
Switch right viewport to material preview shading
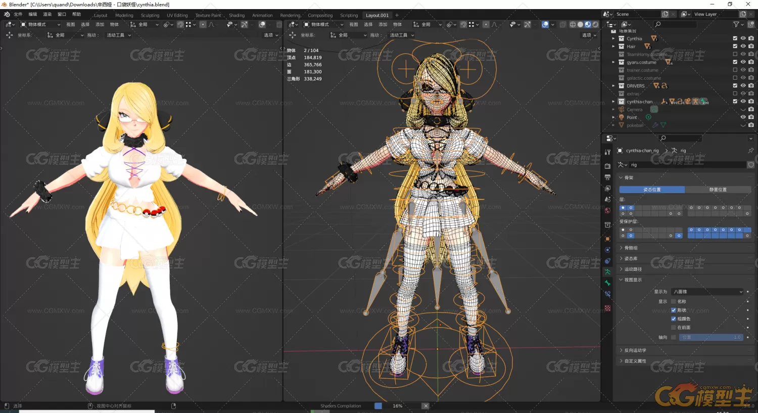coord(588,24)
